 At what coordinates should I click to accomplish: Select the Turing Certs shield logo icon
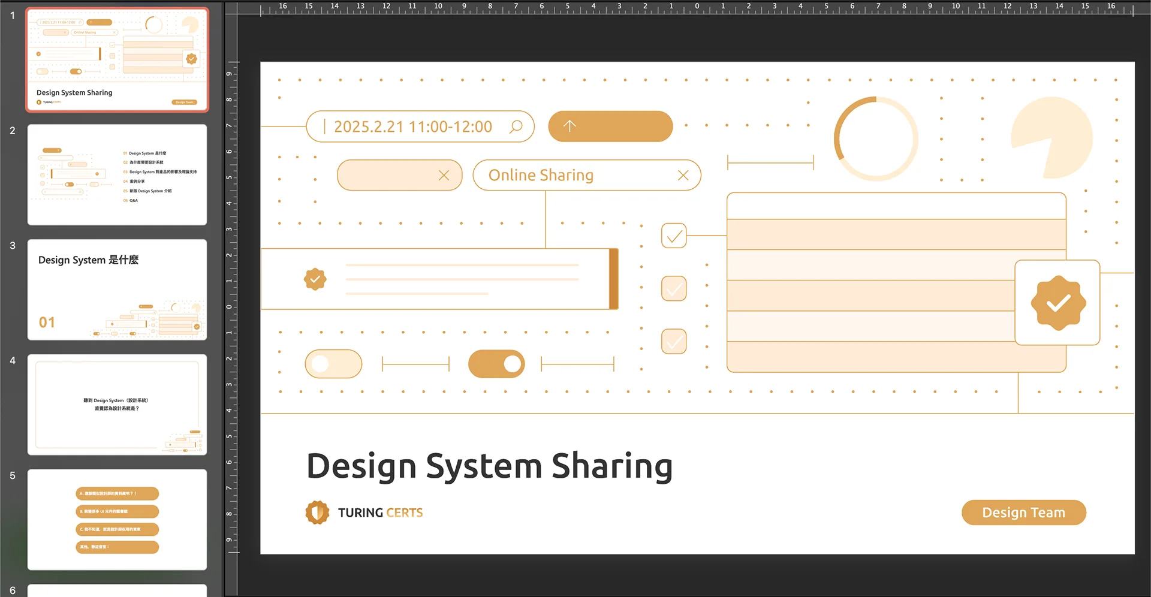coord(317,512)
